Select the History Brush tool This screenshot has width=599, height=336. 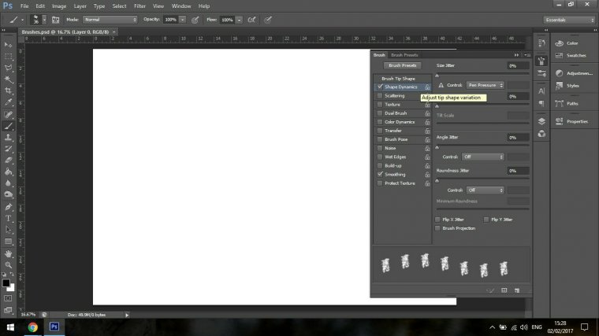[x=8, y=149]
